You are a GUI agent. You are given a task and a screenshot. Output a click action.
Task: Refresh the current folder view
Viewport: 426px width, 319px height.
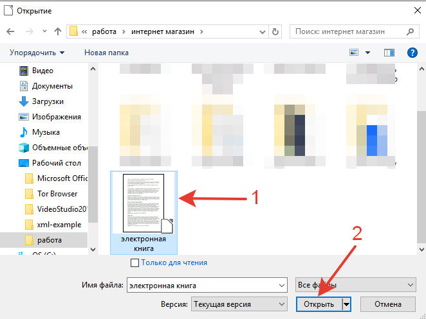click(x=275, y=31)
